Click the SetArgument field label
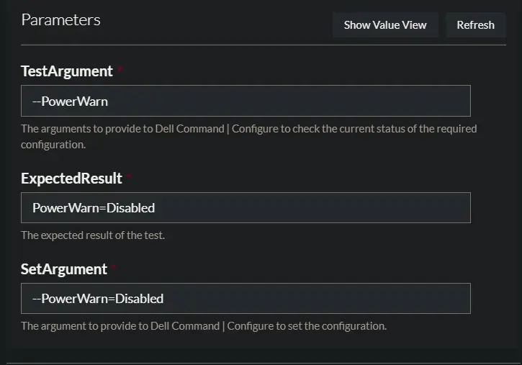Viewport: 522px width, 365px height. [64, 269]
